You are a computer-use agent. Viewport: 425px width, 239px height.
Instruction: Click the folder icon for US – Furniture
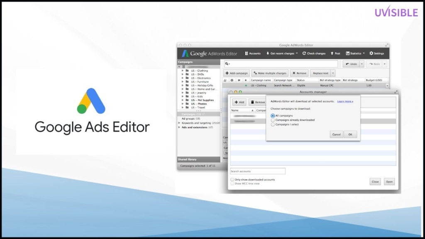click(x=187, y=82)
